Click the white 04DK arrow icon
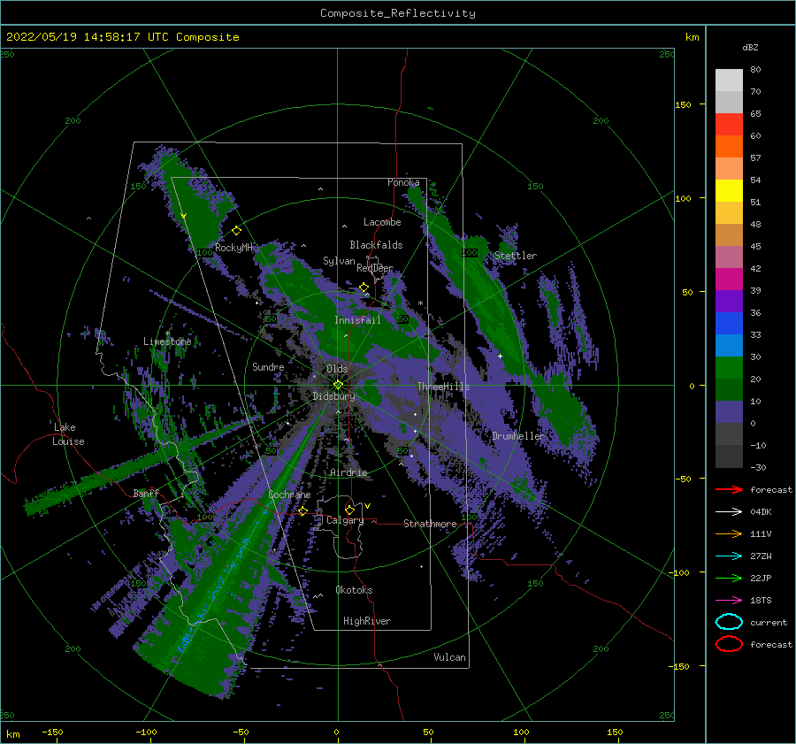The image size is (796, 744). 729,512
